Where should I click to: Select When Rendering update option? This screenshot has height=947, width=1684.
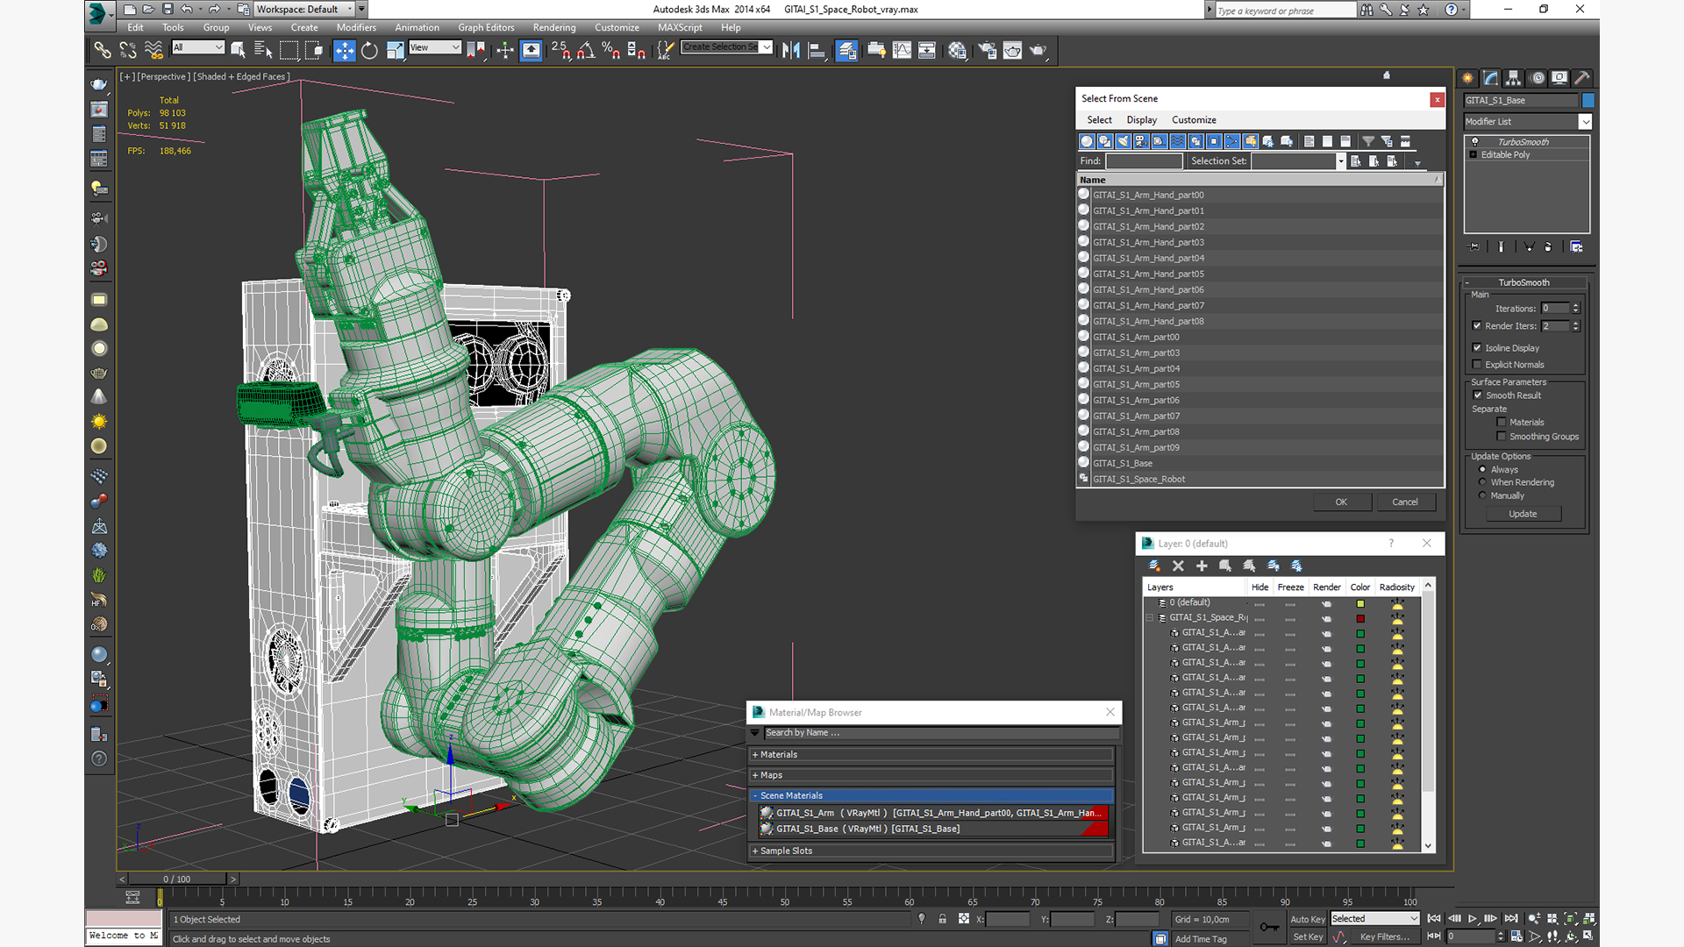tap(1483, 482)
